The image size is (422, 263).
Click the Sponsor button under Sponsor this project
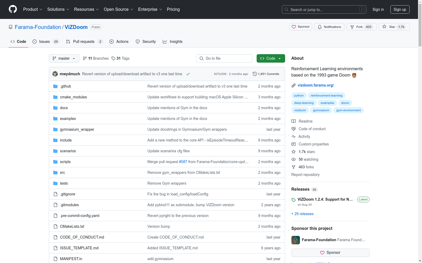330,253
